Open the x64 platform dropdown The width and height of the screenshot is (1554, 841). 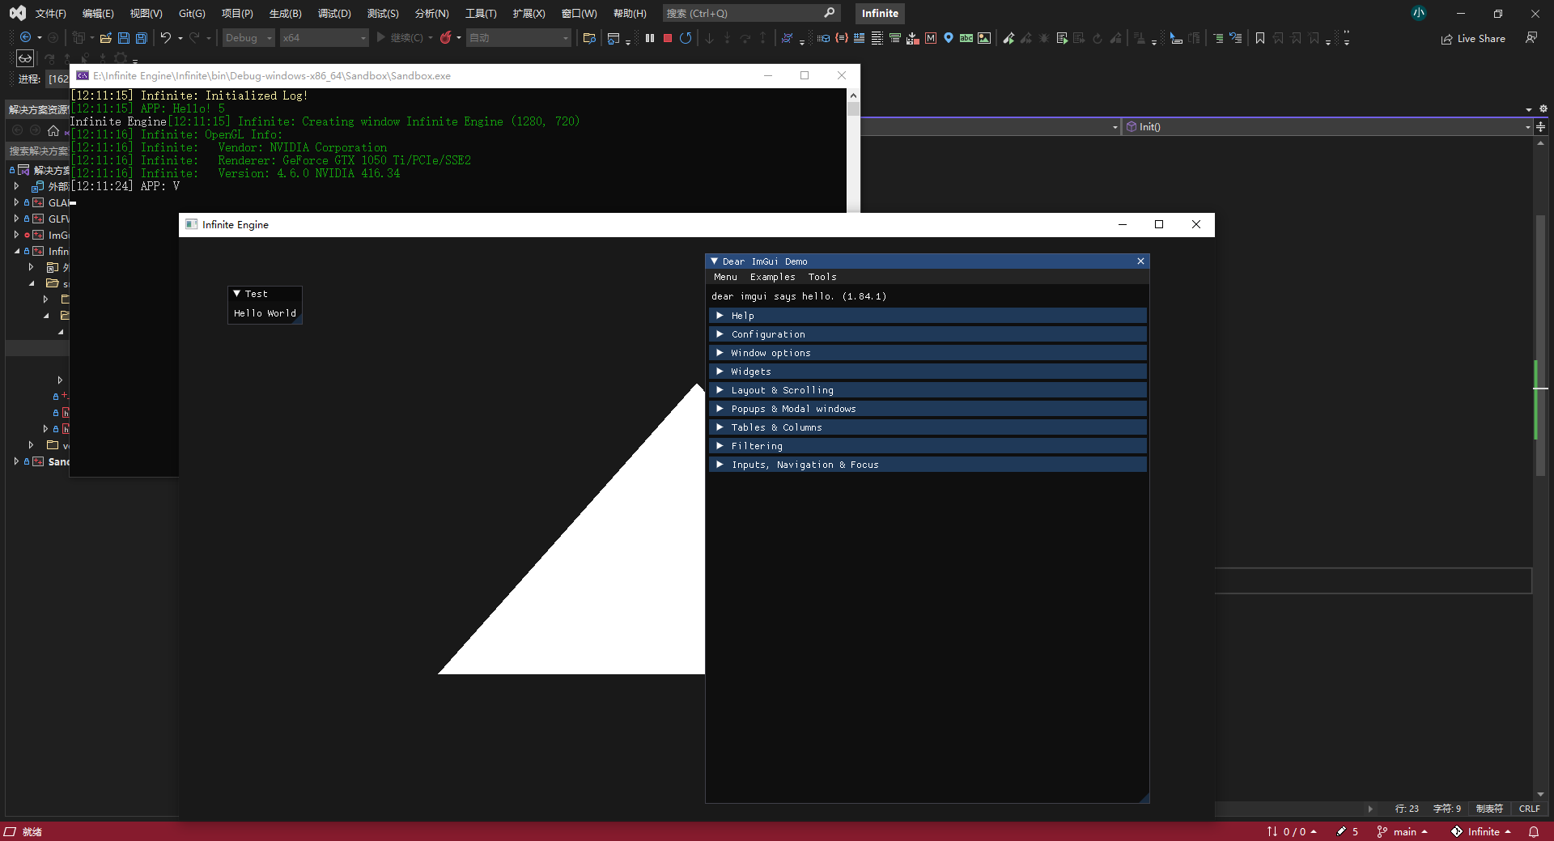[324, 38]
